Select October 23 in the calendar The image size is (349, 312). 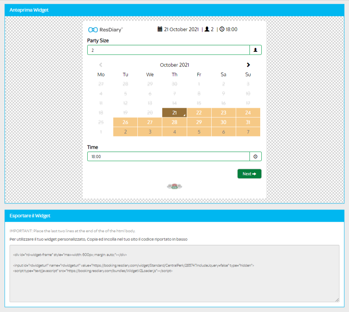(223, 112)
